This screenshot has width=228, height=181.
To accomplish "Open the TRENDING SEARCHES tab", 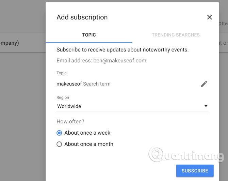I will tap(176, 35).
